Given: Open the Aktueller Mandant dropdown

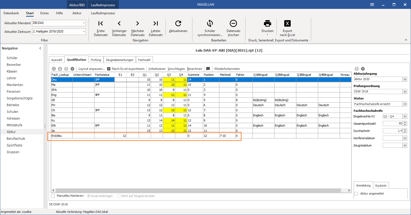Looking at the screenshot, I should tap(84, 23).
